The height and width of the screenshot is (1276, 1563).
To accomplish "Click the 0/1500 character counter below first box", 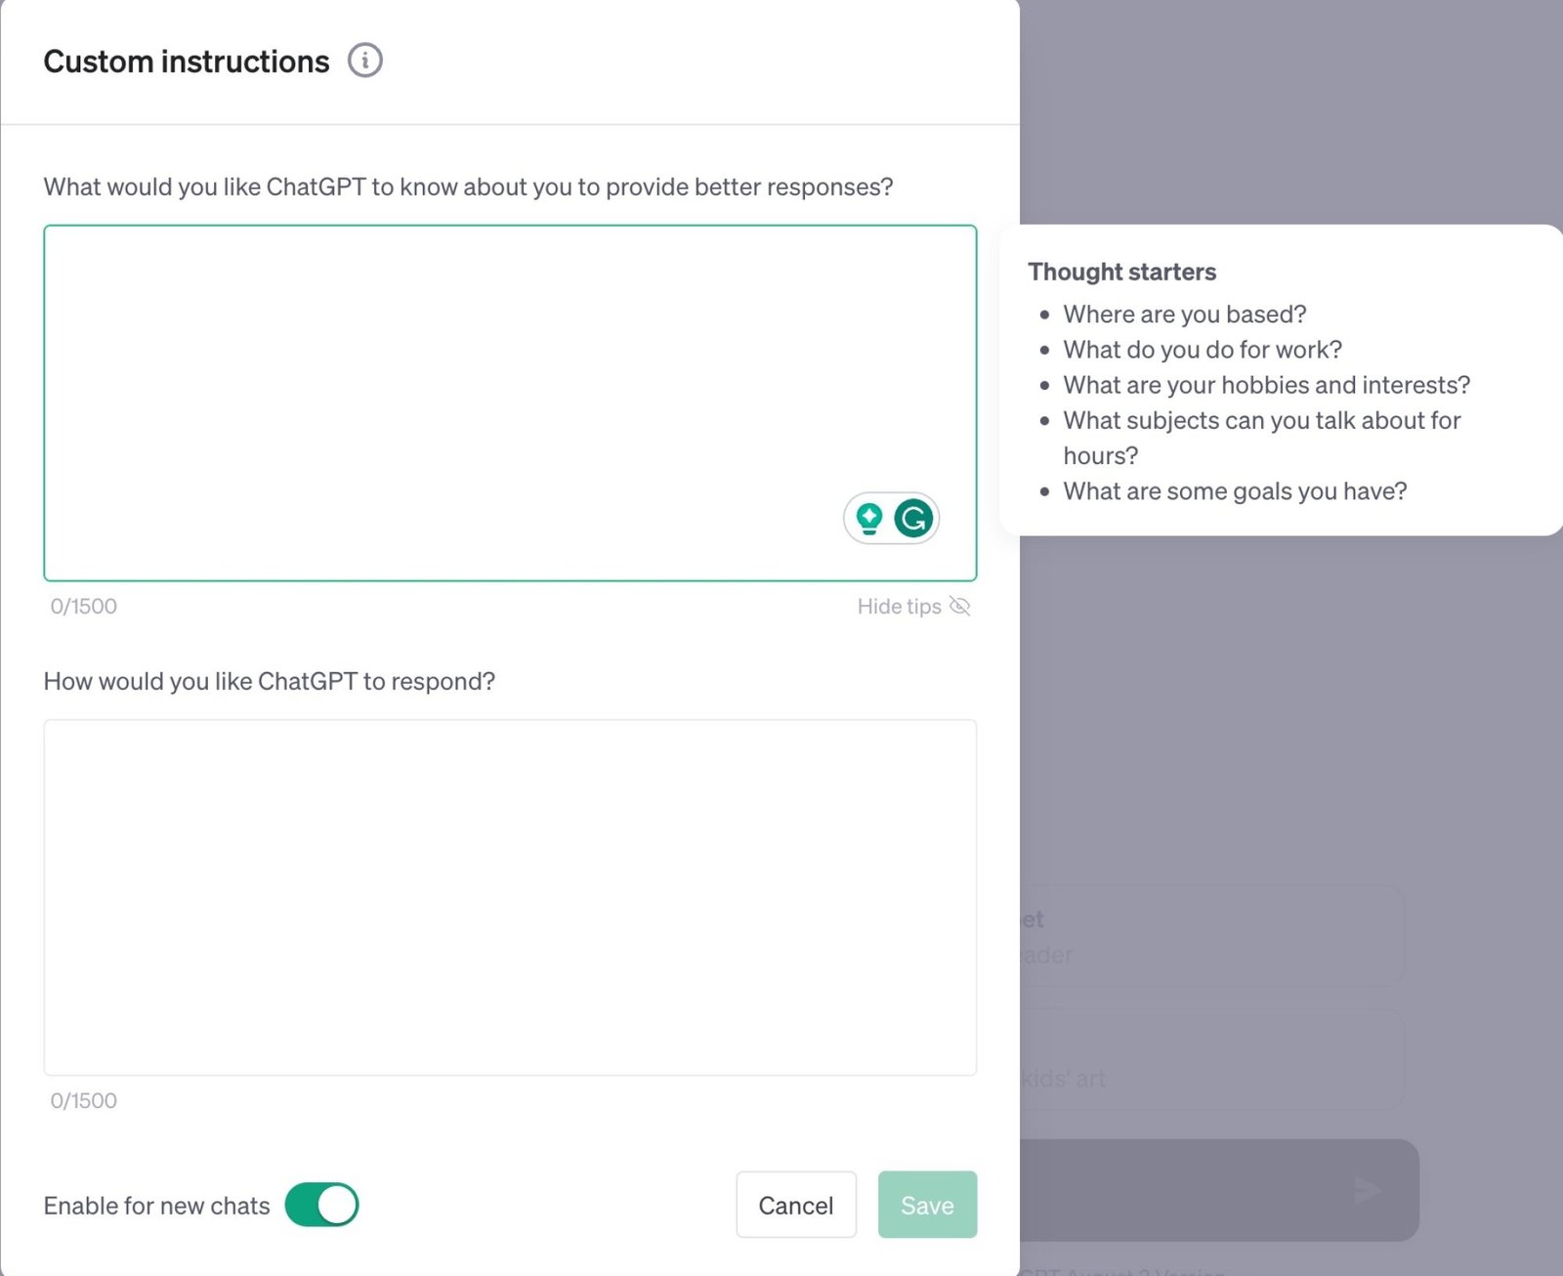I will pos(83,606).
